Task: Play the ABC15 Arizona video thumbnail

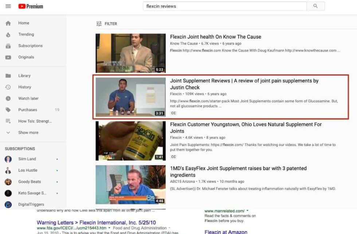Action: tap(131, 185)
